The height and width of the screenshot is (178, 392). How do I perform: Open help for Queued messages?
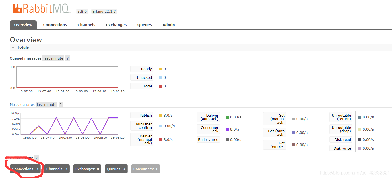pos(67,58)
